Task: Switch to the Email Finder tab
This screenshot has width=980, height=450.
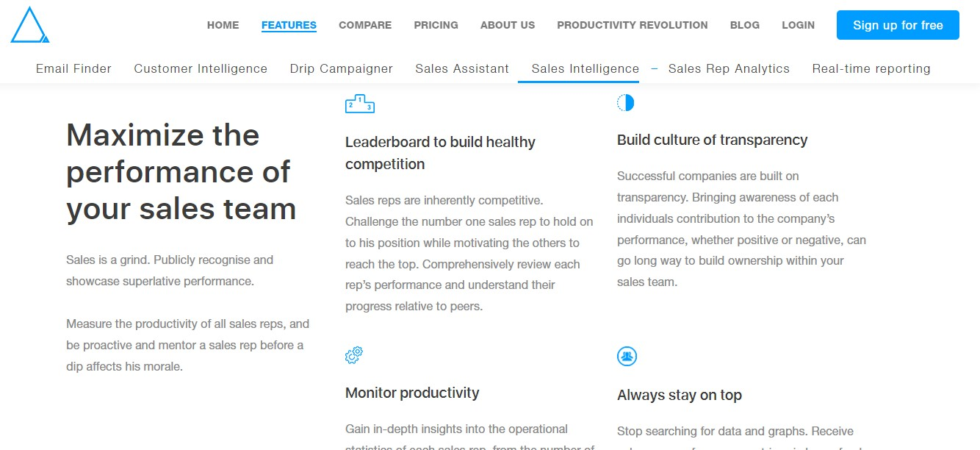Action: tap(73, 68)
